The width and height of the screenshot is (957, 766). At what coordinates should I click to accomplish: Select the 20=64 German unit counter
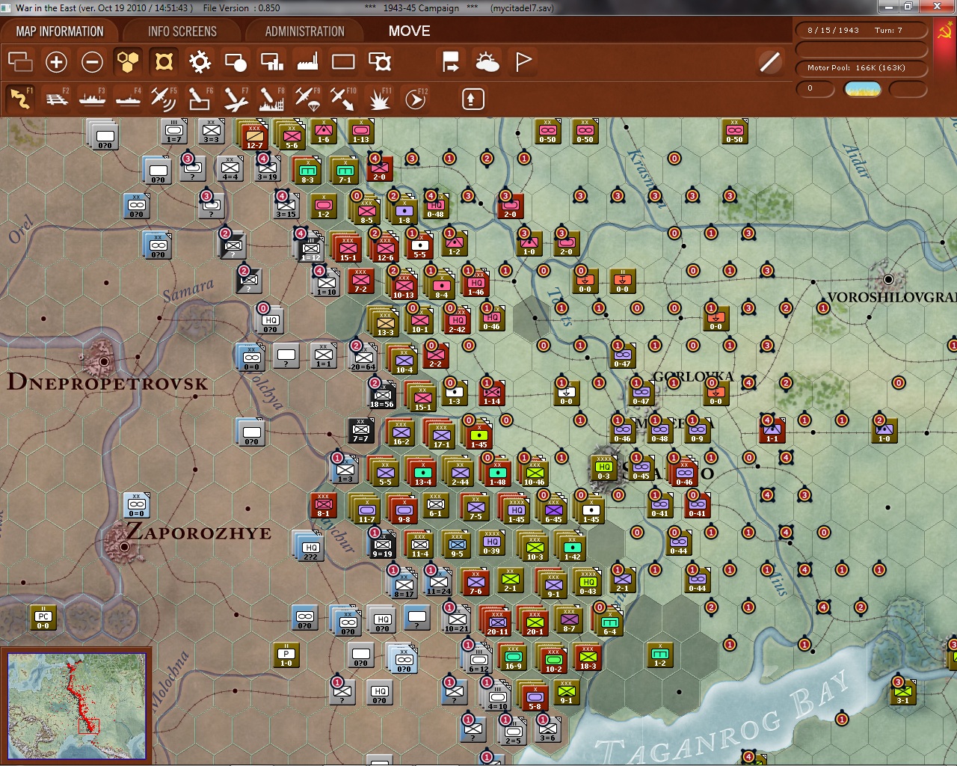click(363, 358)
